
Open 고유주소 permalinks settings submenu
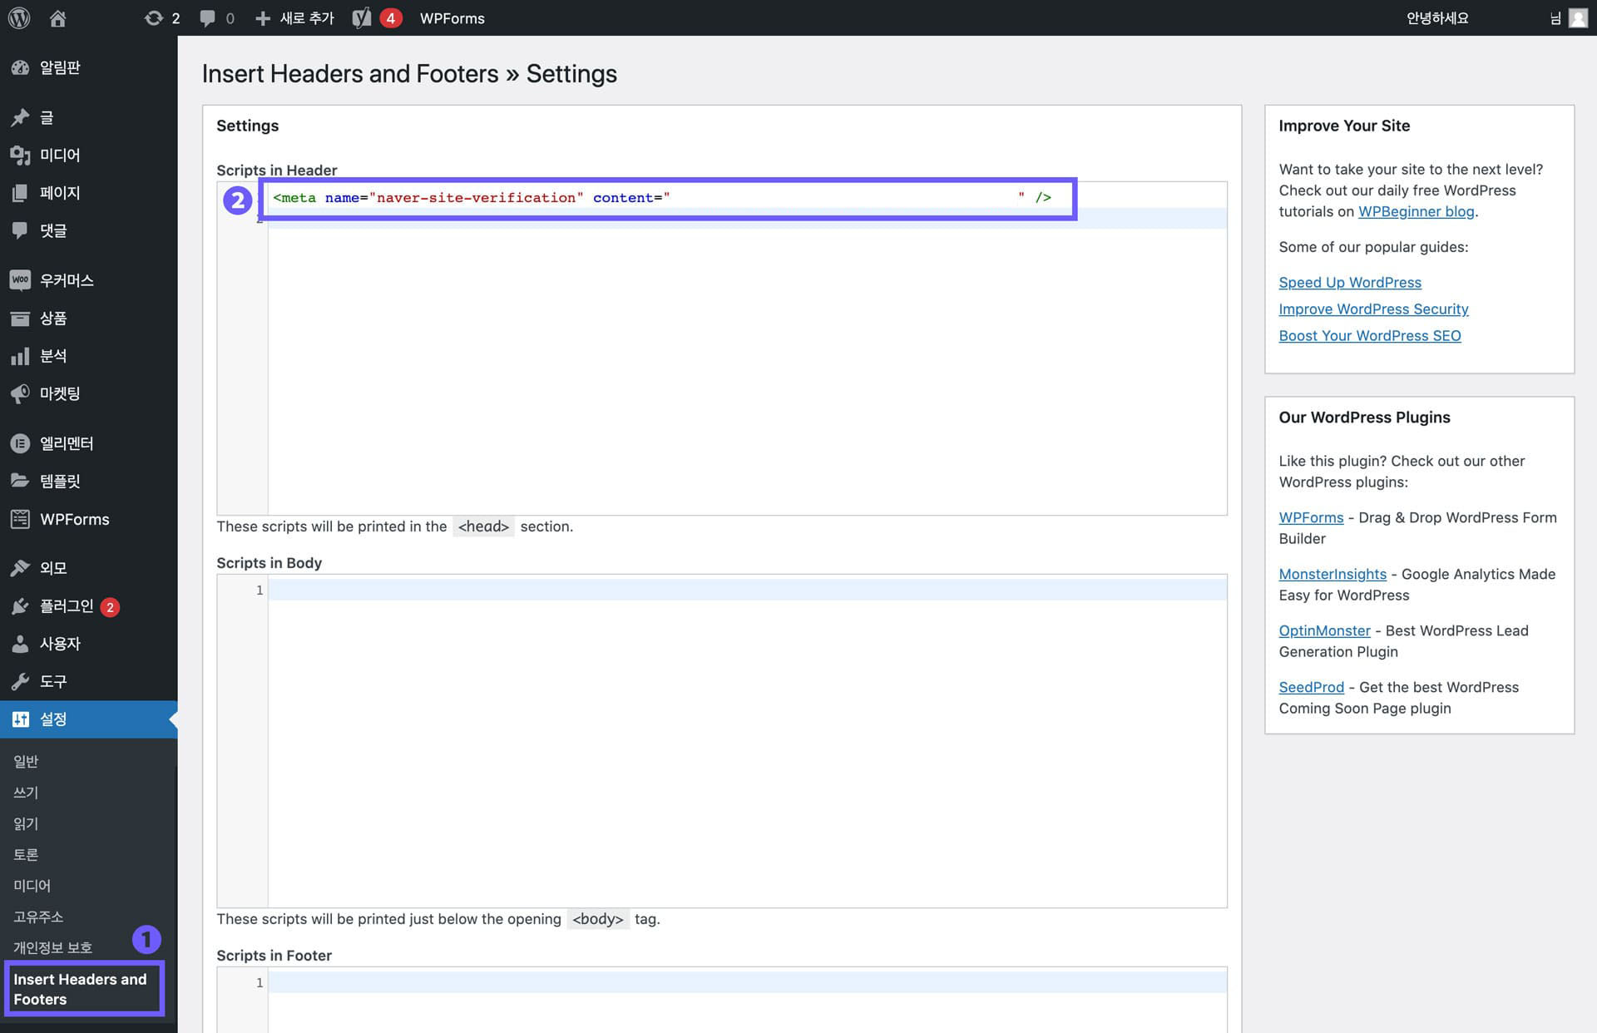tap(38, 917)
